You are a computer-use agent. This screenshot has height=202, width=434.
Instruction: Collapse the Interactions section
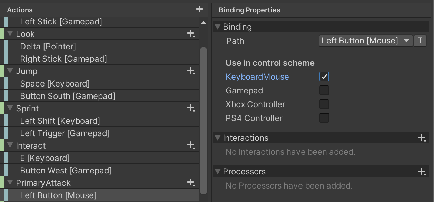(218, 138)
